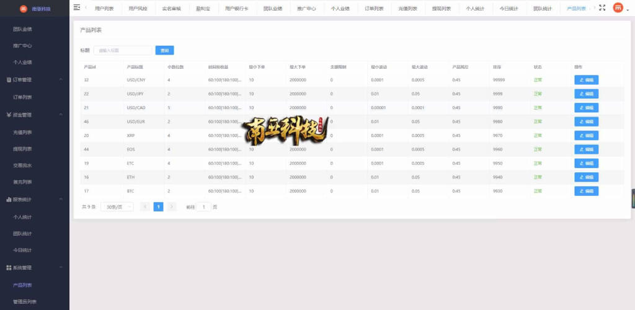Click sort value 99999 in the table

(499, 80)
